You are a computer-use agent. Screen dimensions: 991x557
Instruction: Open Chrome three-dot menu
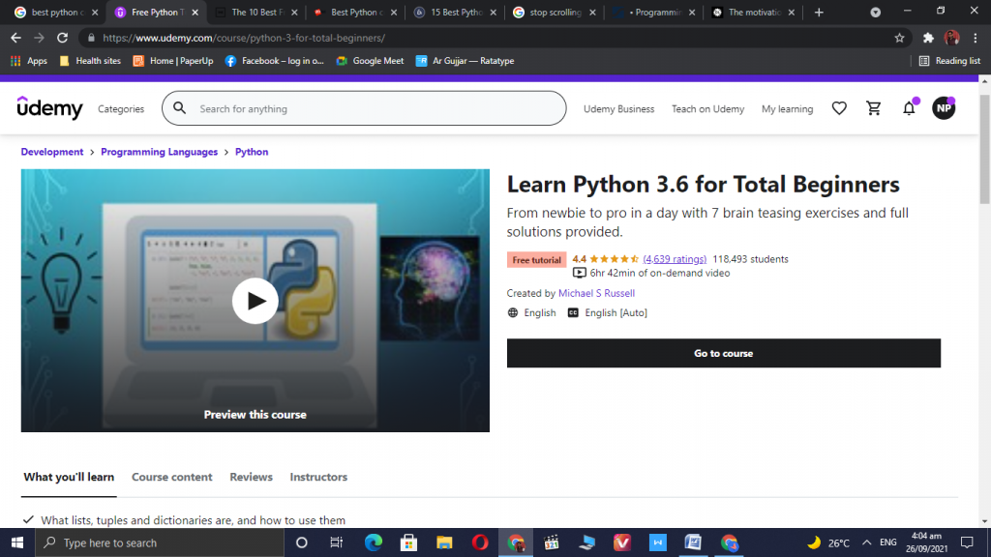pos(976,38)
